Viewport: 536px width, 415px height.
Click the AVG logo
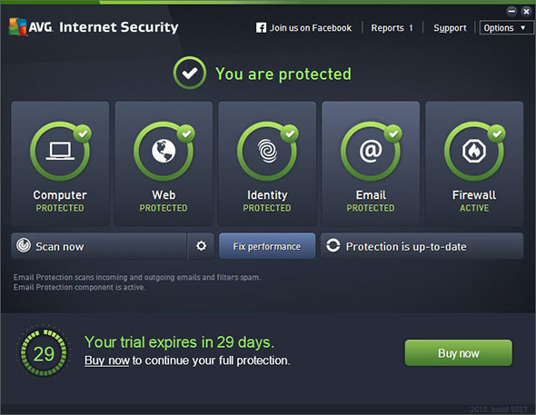pos(31,26)
